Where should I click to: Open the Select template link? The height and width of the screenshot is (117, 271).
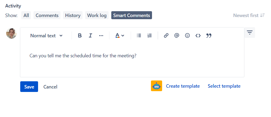click(224, 86)
